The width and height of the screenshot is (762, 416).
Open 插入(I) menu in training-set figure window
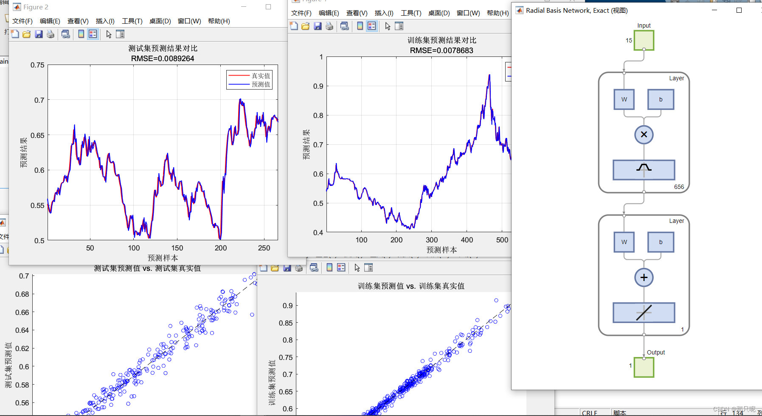click(384, 13)
